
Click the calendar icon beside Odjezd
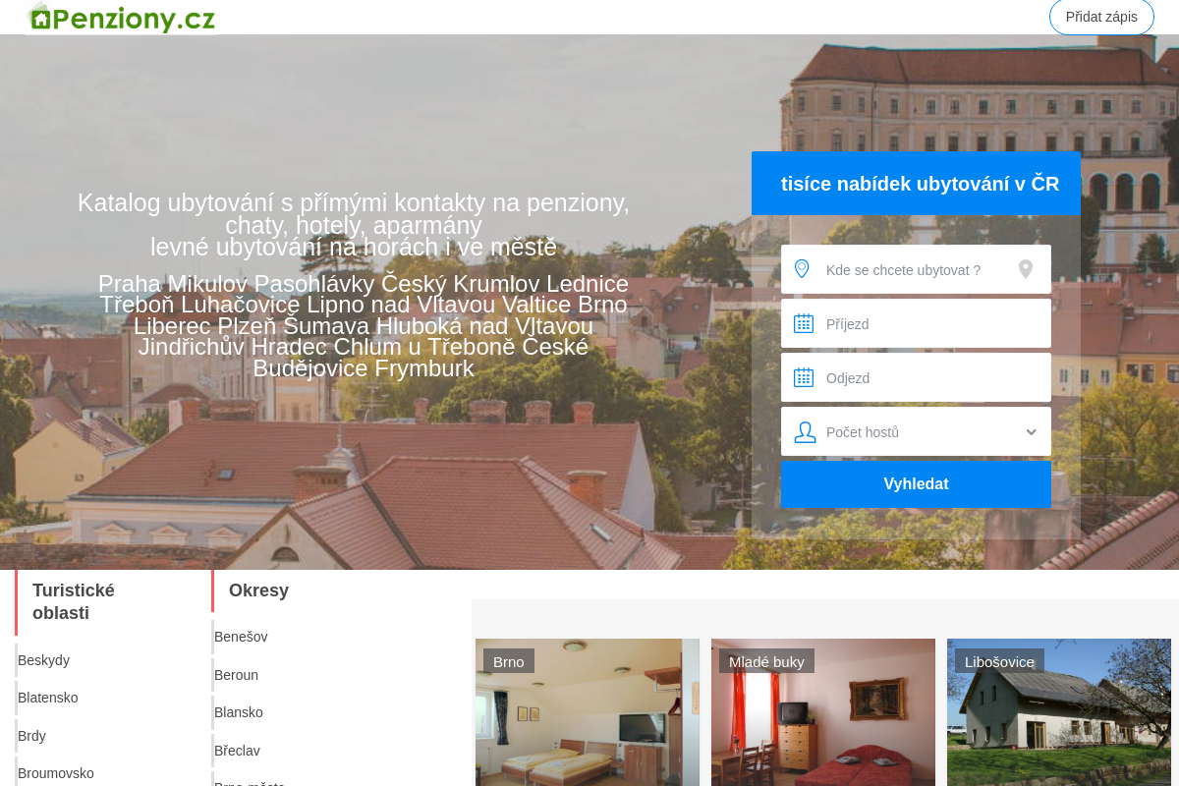coord(804,377)
